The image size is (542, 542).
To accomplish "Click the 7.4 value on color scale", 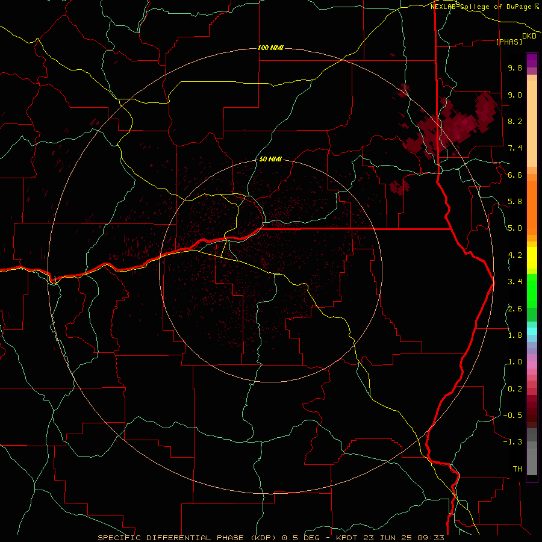I will pos(515,148).
